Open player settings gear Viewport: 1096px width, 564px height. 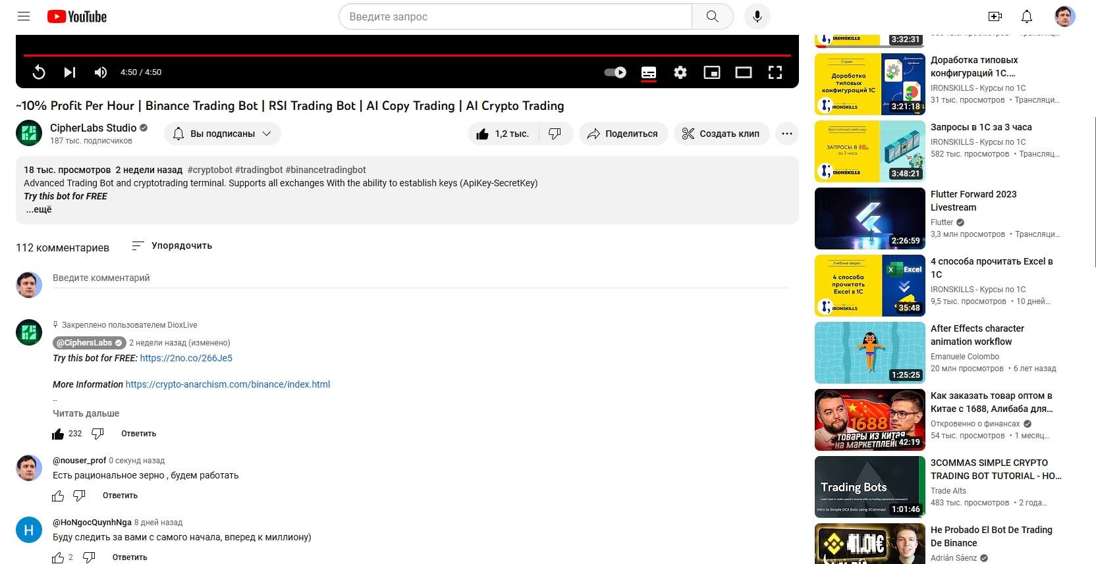pos(680,72)
